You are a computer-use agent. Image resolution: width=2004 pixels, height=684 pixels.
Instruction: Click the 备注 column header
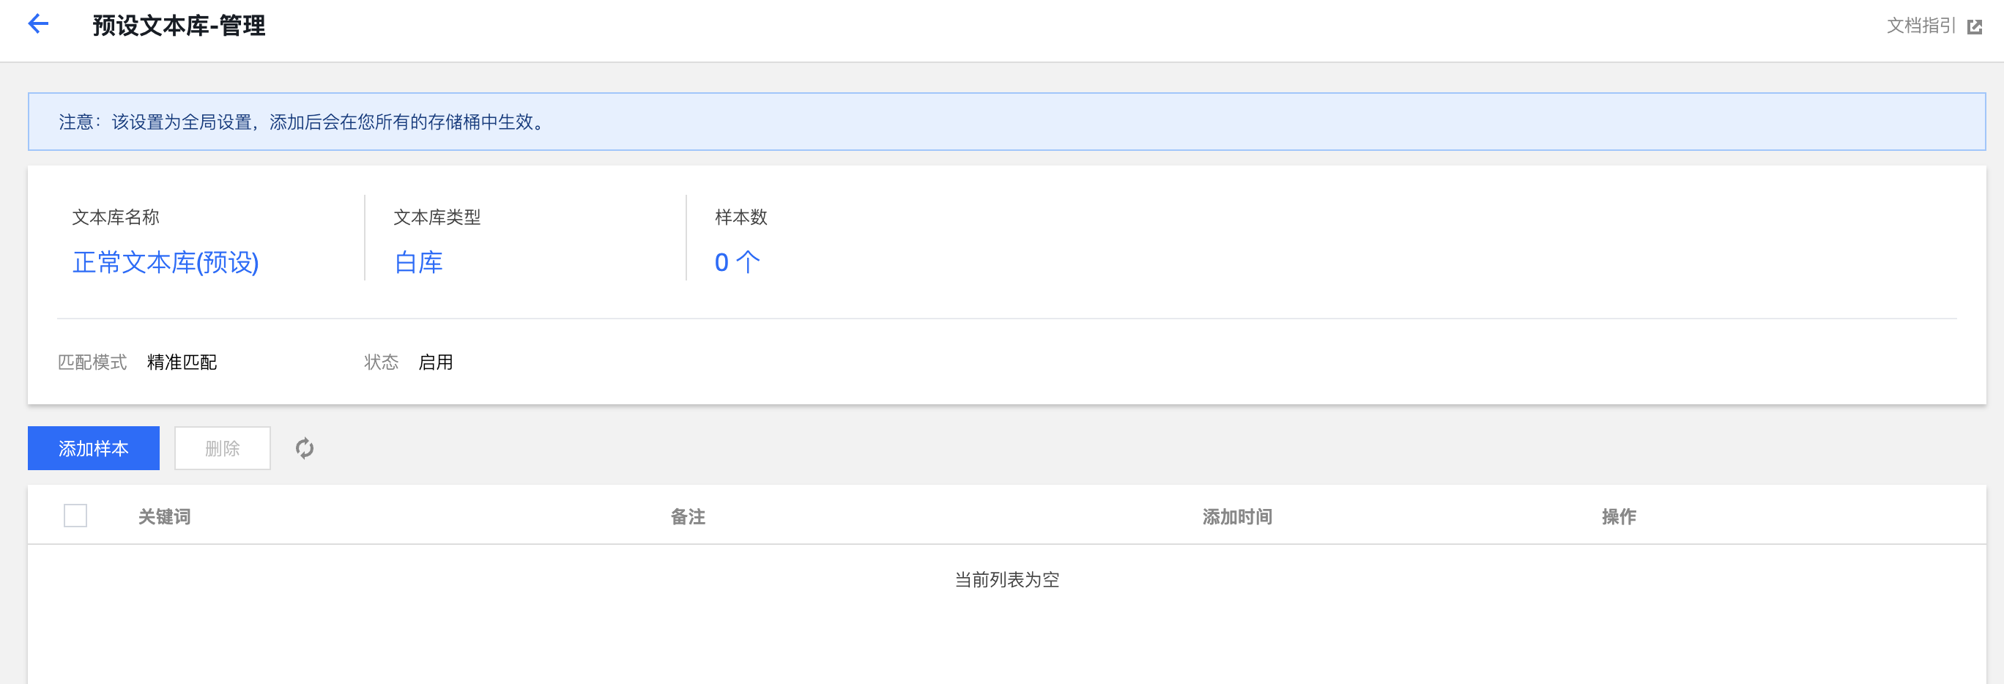[x=688, y=517]
